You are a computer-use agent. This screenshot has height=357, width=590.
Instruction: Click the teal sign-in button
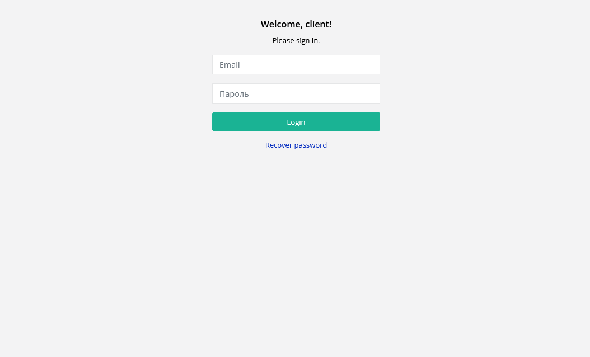(296, 122)
